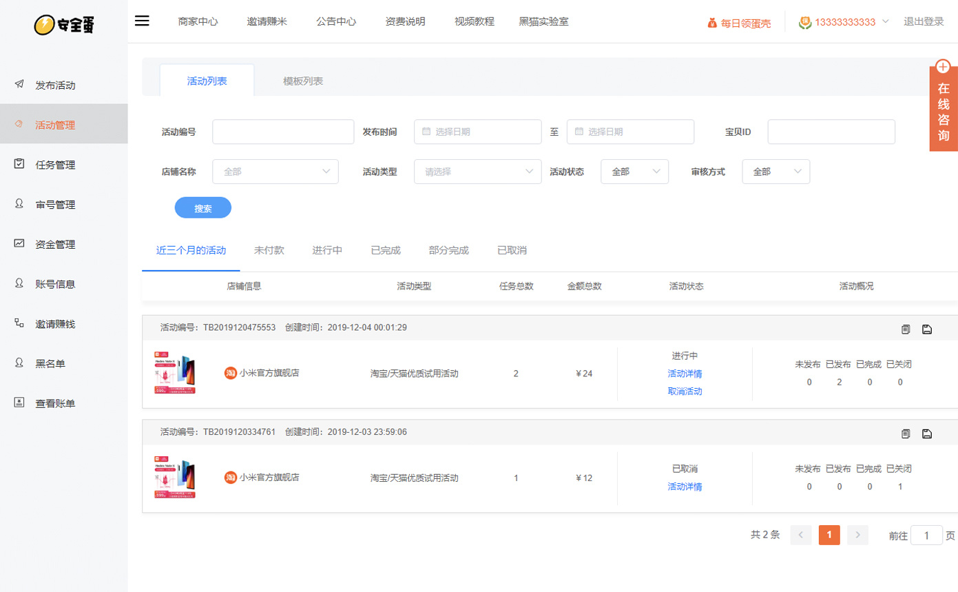The height and width of the screenshot is (592, 958).
Task: Click the 任务管理 clipboard icon
Action: tap(20, 164)
